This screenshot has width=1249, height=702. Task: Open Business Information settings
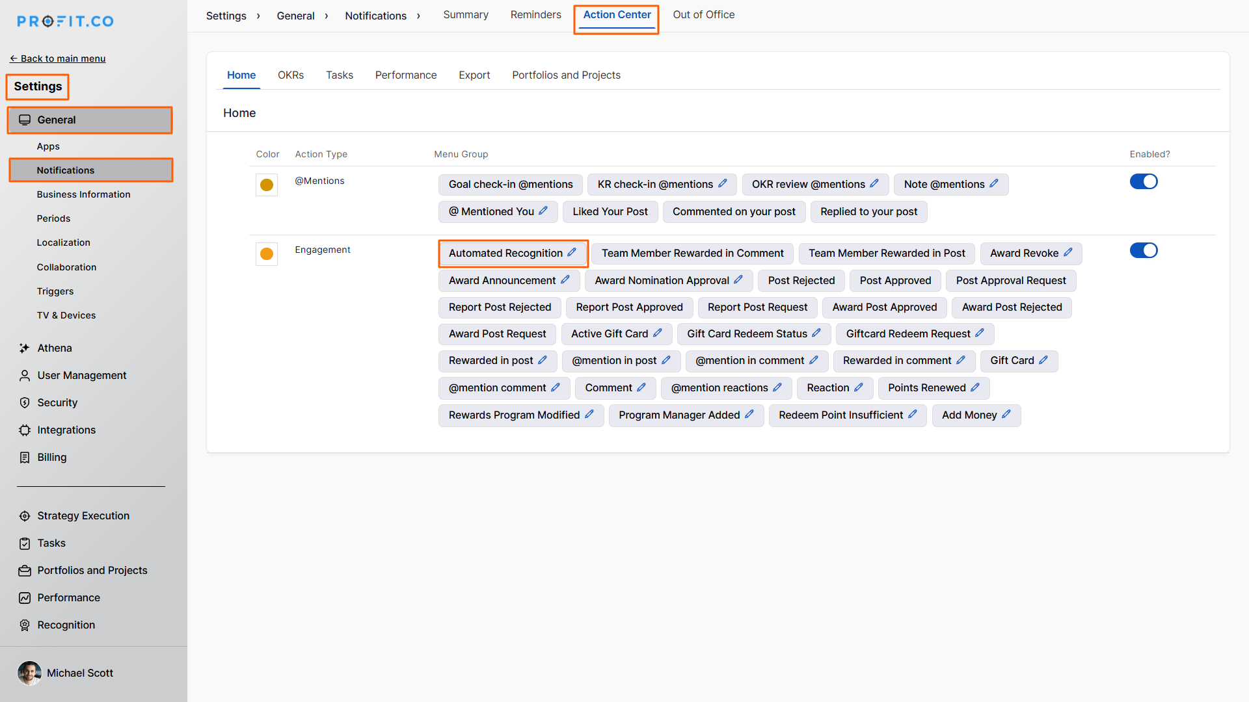83,194
